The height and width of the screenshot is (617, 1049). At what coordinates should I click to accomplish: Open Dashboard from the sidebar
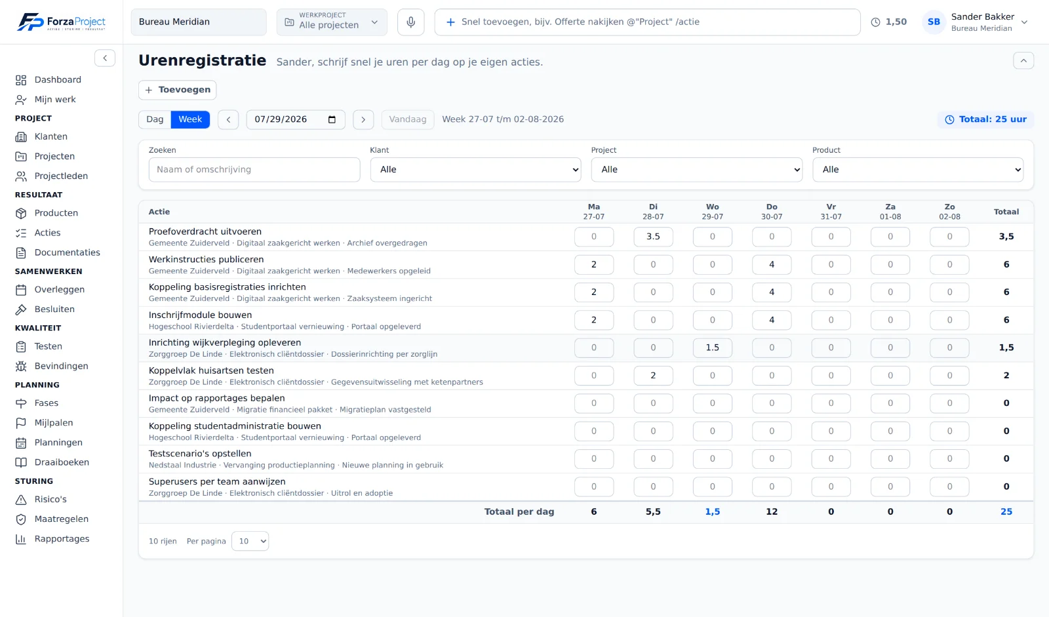point(58,80)
